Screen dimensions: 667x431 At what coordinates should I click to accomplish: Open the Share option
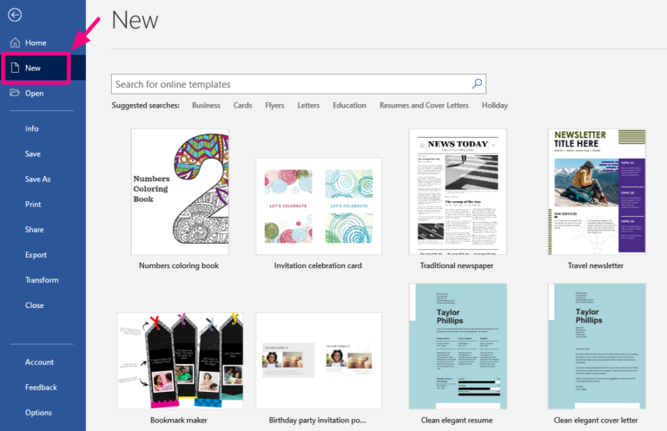click(34, 230)
